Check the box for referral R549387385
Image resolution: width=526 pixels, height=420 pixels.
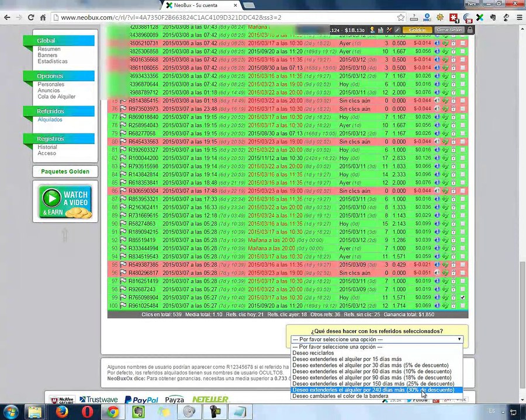click(x=463, y=265)
